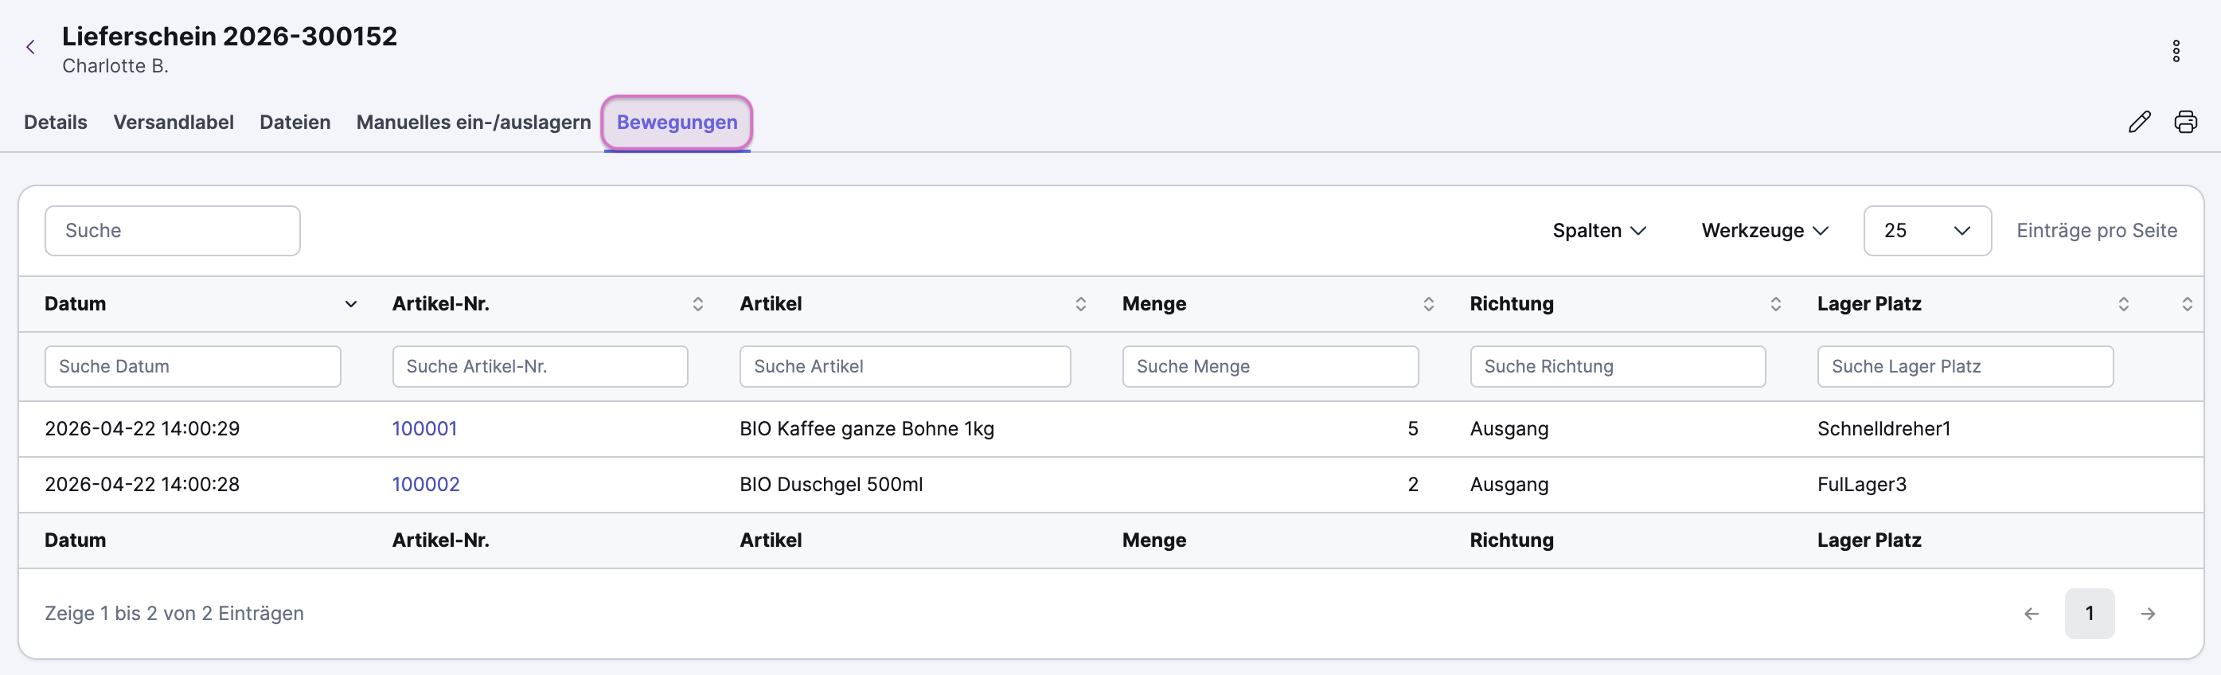Sort by Menge using sort arrows

point(1428,304)
